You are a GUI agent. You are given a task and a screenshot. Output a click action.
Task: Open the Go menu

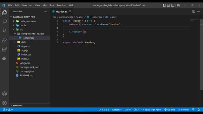45,5
